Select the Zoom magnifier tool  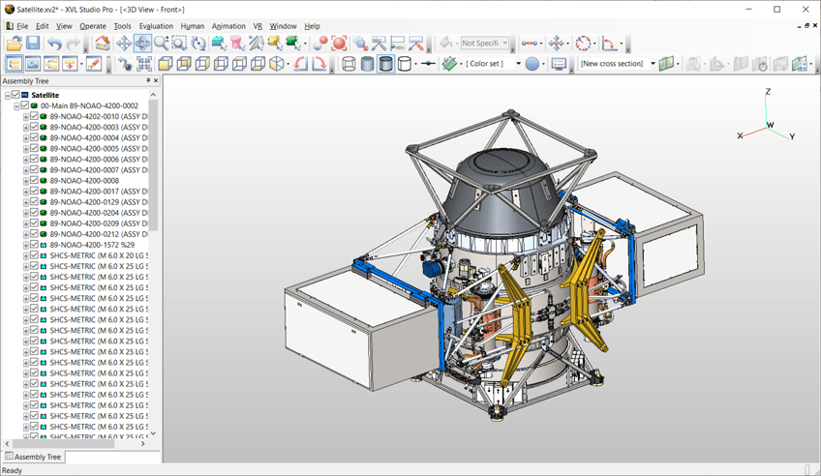click(x=161, y=44)
